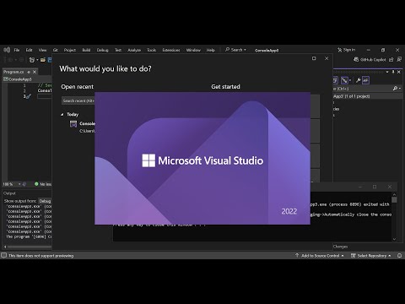The height and width of the screenshot is (304, 405).
Task: Click the console window scroll-up arrow
Action: tap(394, 194)
